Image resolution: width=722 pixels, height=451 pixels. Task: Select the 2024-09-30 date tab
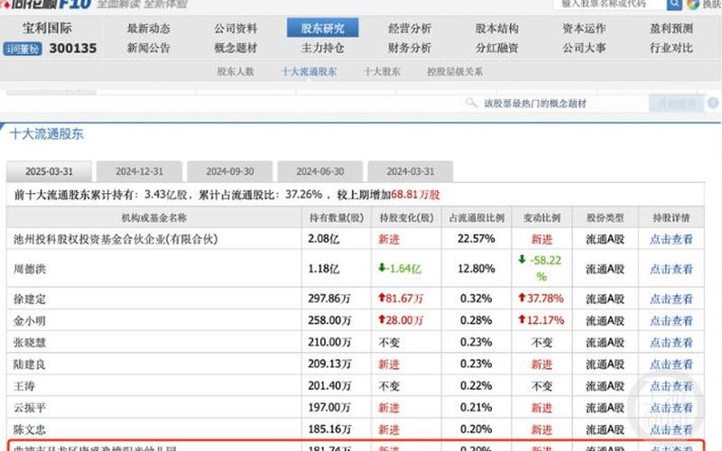[x=230, y=171]
